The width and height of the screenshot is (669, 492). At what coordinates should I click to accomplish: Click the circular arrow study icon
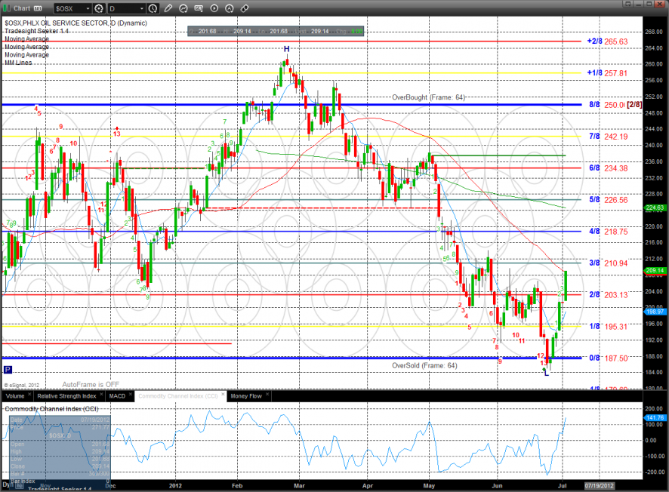coord(183,8)
